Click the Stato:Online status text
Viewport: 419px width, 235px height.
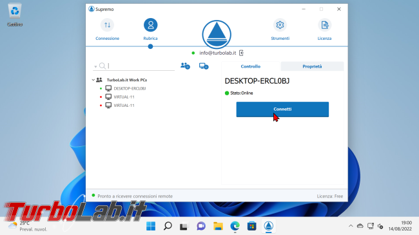pyautogui.click(x=242, y=93)
